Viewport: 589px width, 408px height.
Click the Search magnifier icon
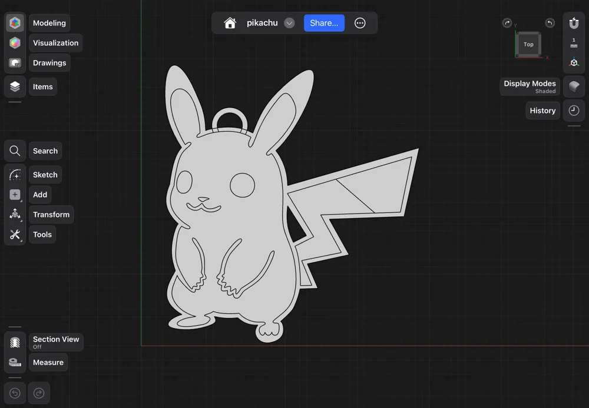(x=15, y=151)
